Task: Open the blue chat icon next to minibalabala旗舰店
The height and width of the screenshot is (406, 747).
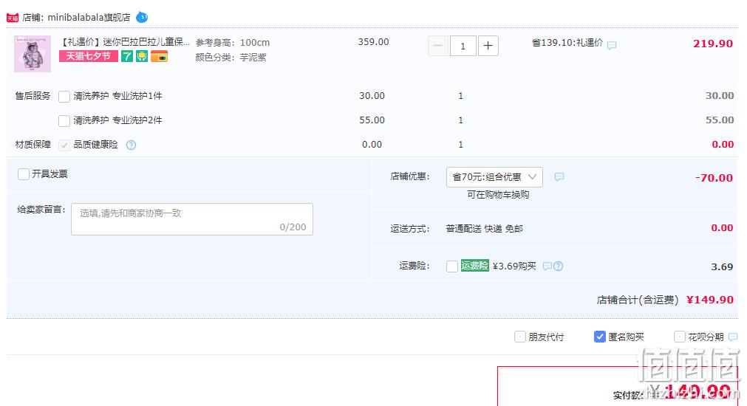Action: coord(142,17)
